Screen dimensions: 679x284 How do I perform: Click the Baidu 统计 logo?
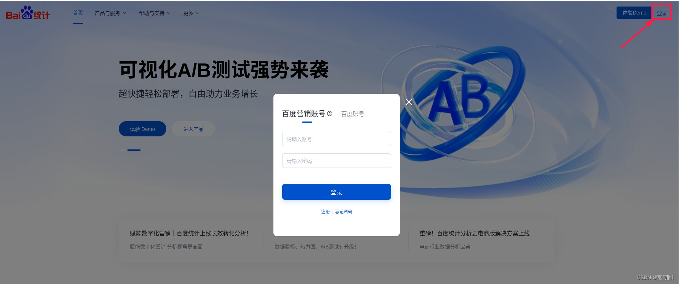click(x=28, y=13)
